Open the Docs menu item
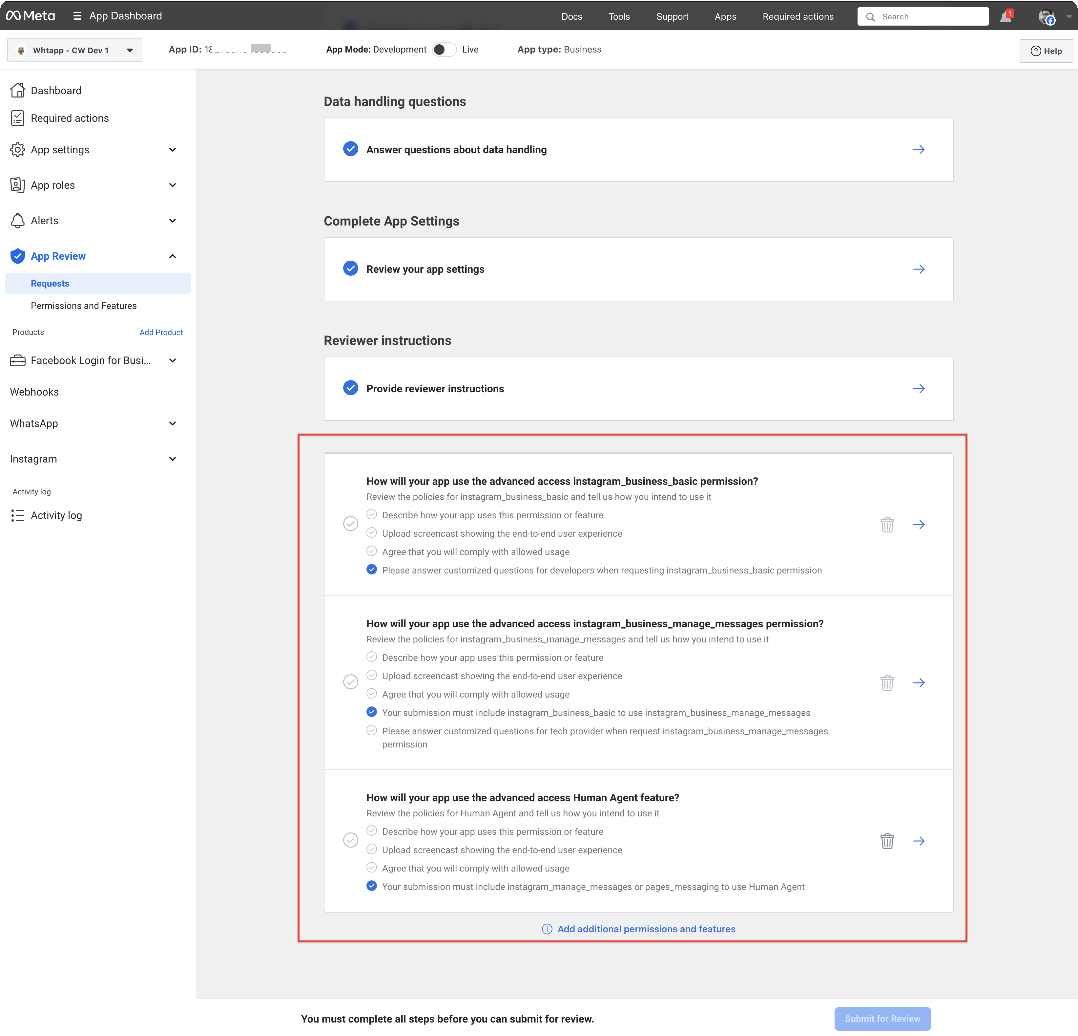Viewport: 1078px width, 1036px height. (x=571, y=16)
